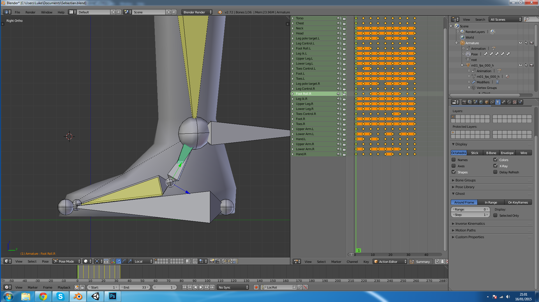Open the No Sync playback dropdown

tap(233, 287)
